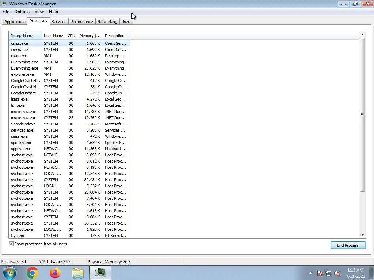374x280 pixels.
Task: Click the scrollbar up arrow
Action: [363, 35]
